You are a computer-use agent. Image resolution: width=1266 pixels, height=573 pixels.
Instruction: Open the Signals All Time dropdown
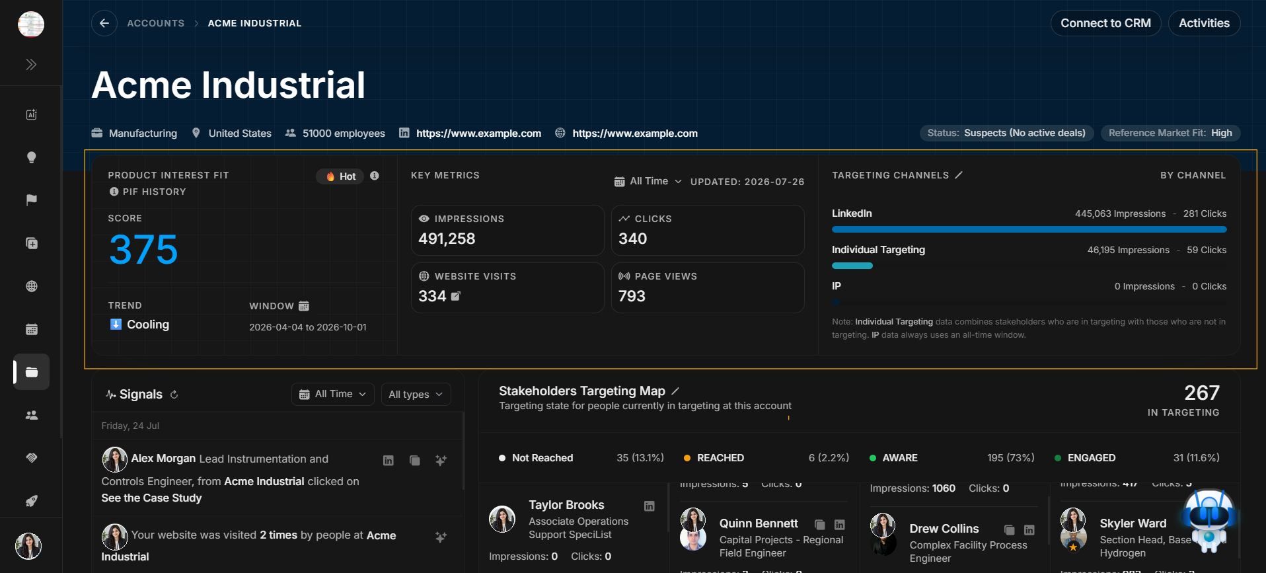click(x=333, y=394)
